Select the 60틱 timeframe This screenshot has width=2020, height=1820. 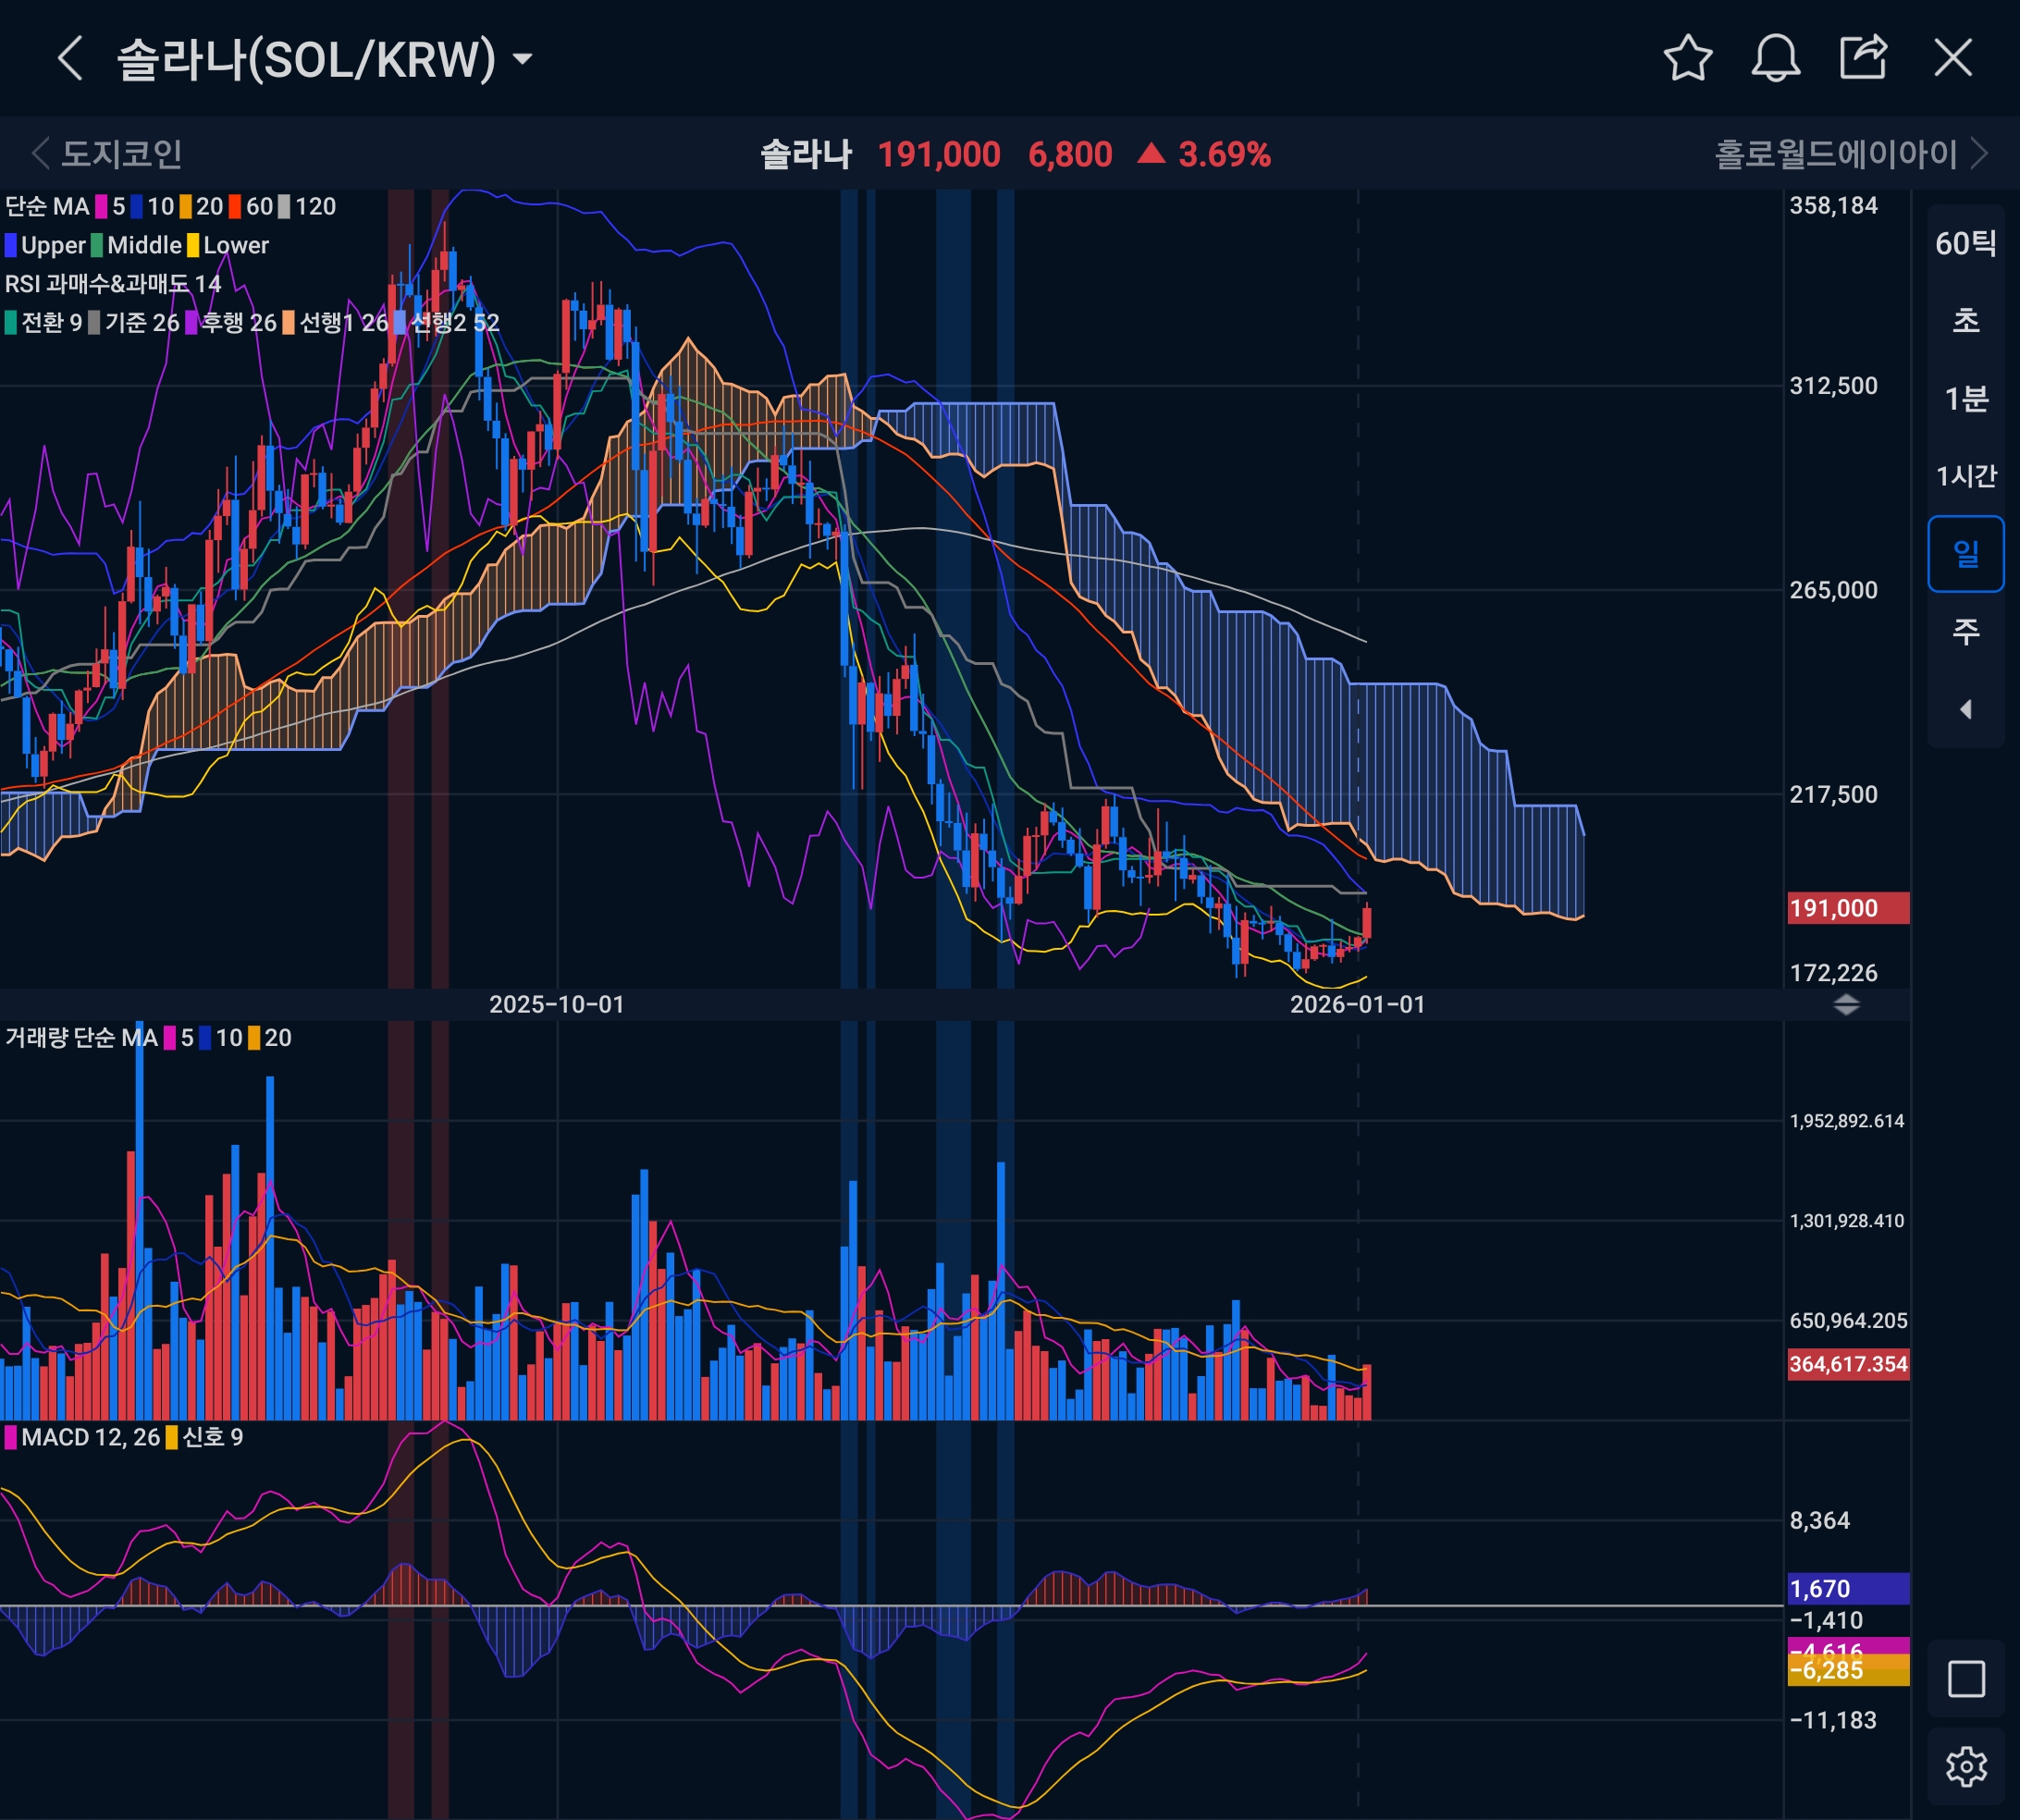[1965, 243]
